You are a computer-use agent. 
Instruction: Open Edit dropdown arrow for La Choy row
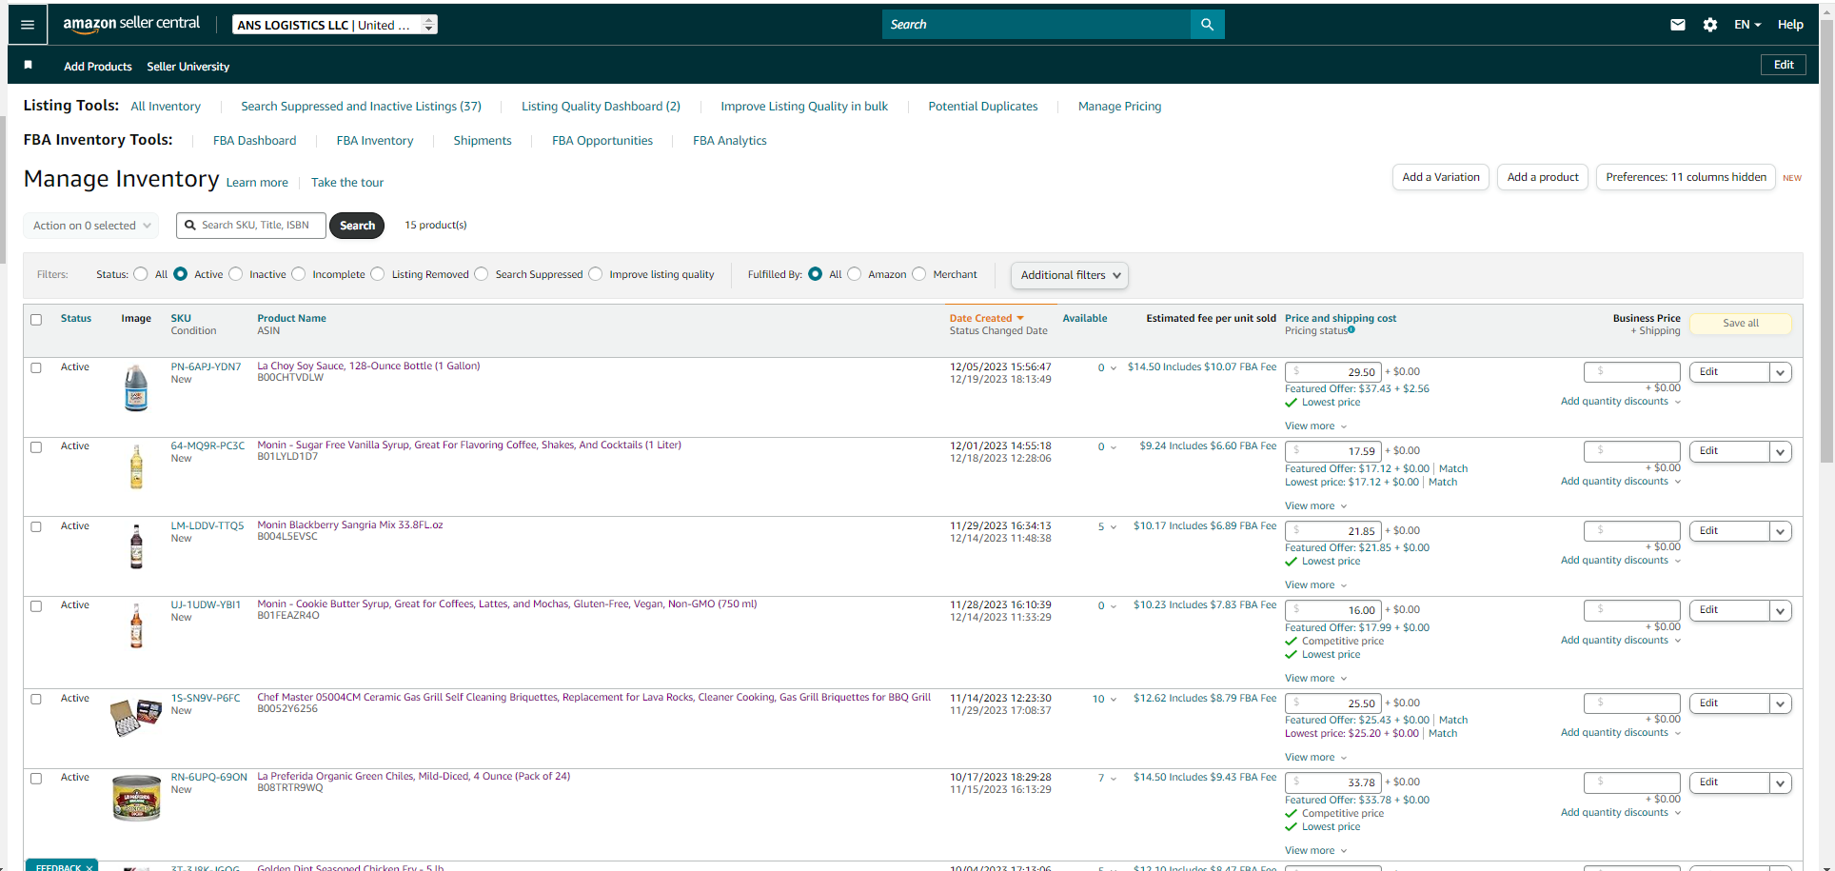(1780, 372)
